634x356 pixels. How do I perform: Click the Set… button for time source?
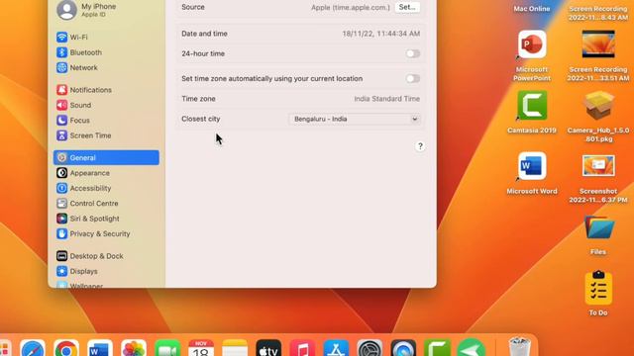click(x=407, y=7)
